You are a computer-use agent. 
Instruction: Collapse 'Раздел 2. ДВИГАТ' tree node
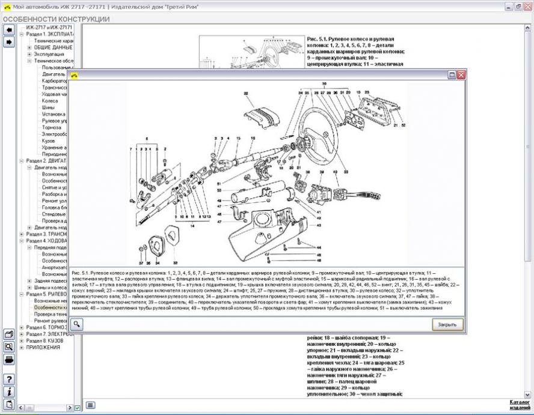click(22, 161)
